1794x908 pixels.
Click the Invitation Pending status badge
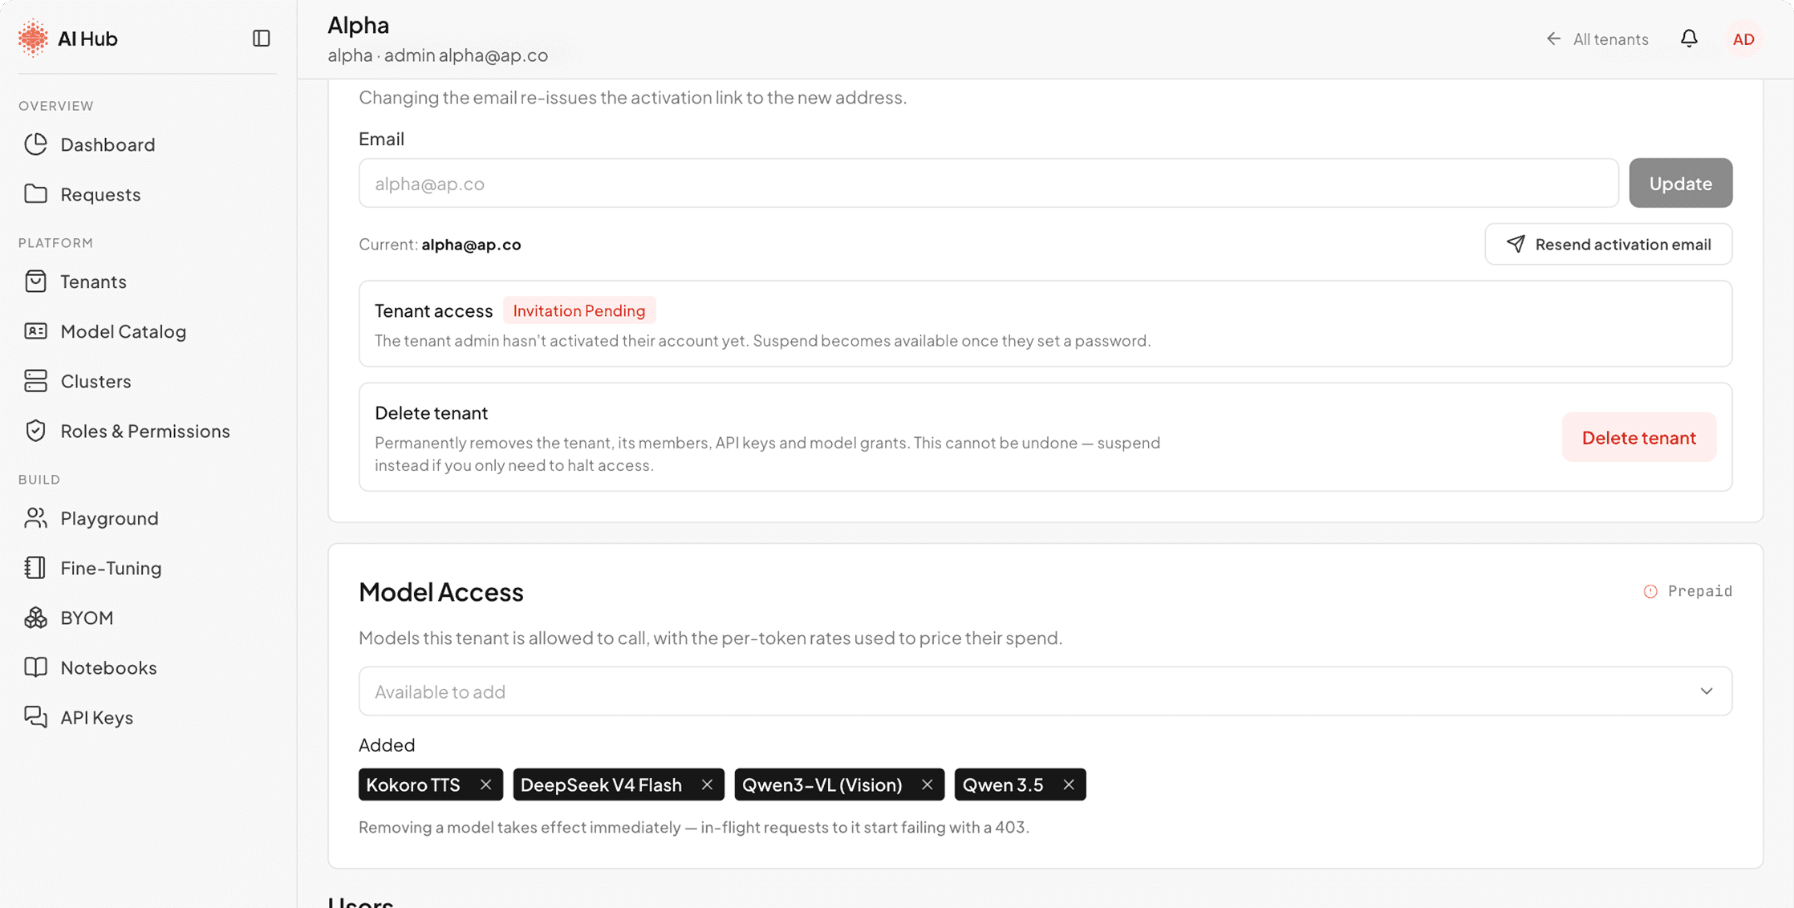(x=579, y=310)
